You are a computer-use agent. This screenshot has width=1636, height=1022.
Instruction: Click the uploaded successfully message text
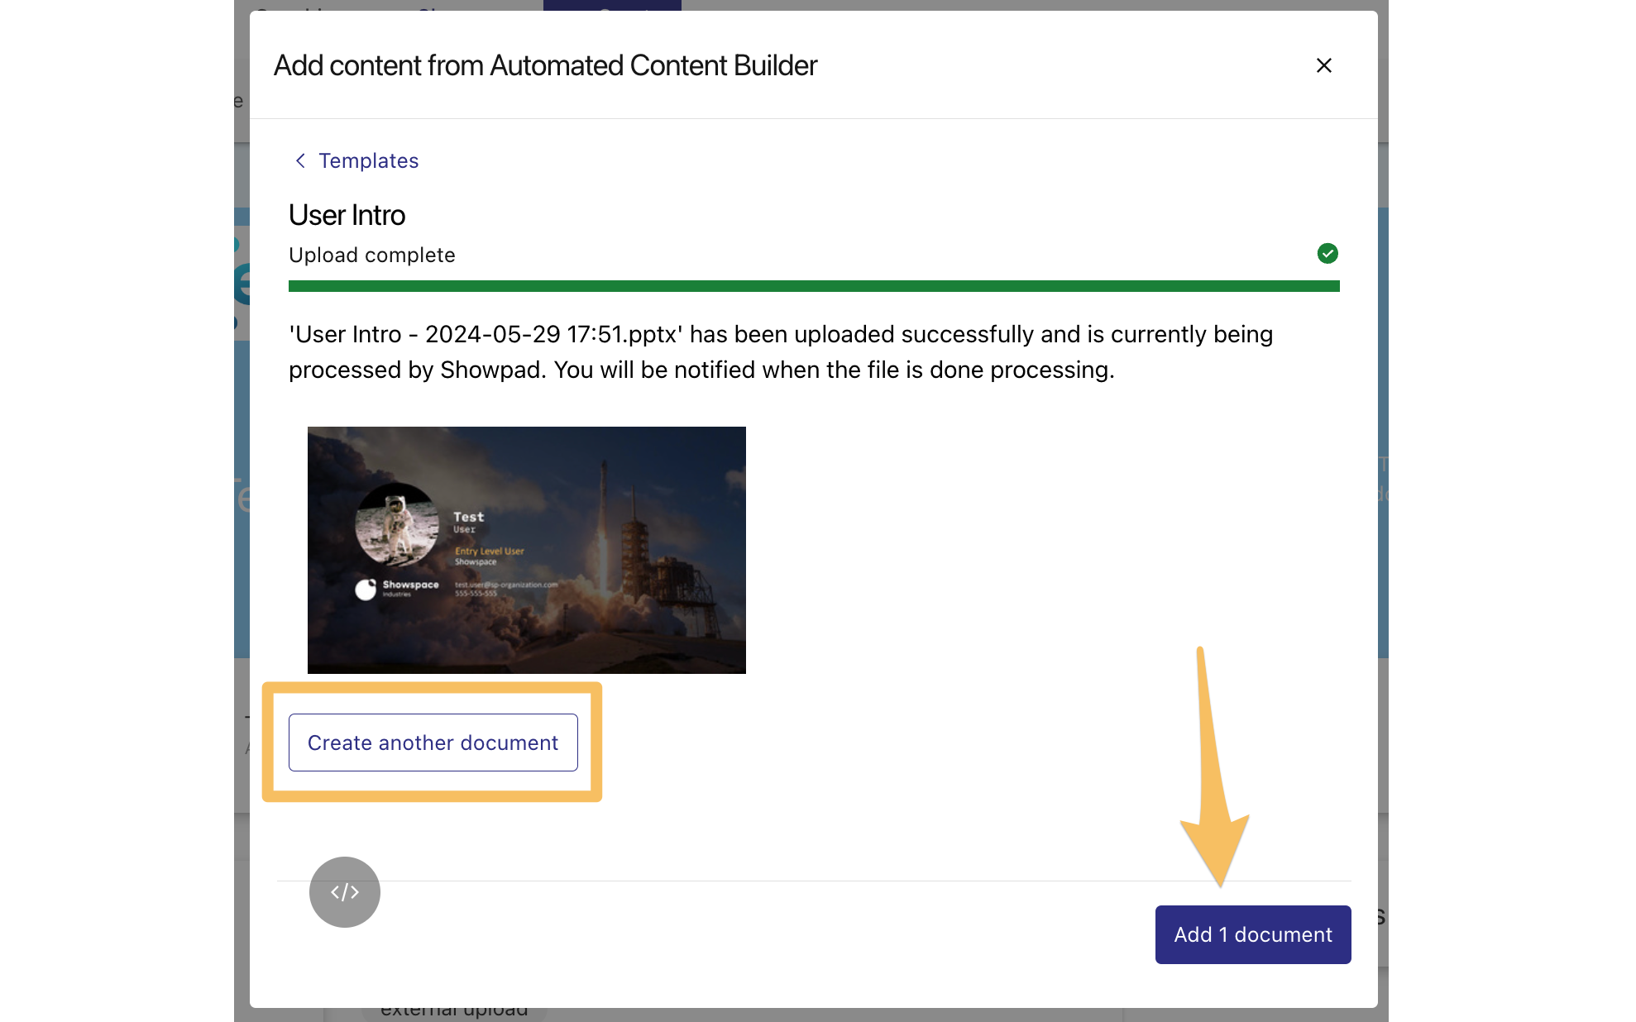(x=781, y=351)
